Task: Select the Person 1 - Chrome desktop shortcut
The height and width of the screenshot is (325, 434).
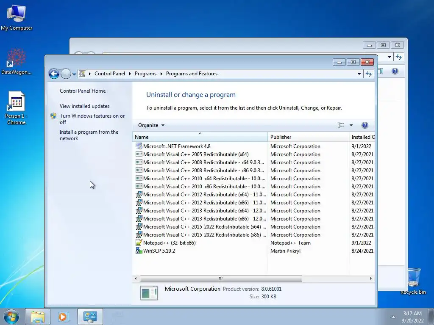Action: pyautogui.click(x=17, y=108)
